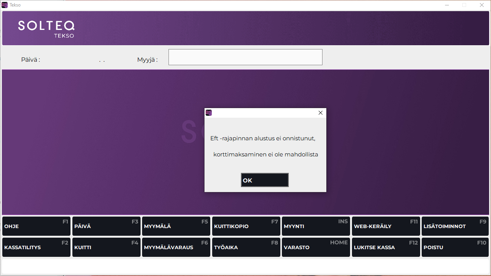The image size is (491, 276).
Task: Click the dialog's title bar icon
Action: (x=209, y=113)
